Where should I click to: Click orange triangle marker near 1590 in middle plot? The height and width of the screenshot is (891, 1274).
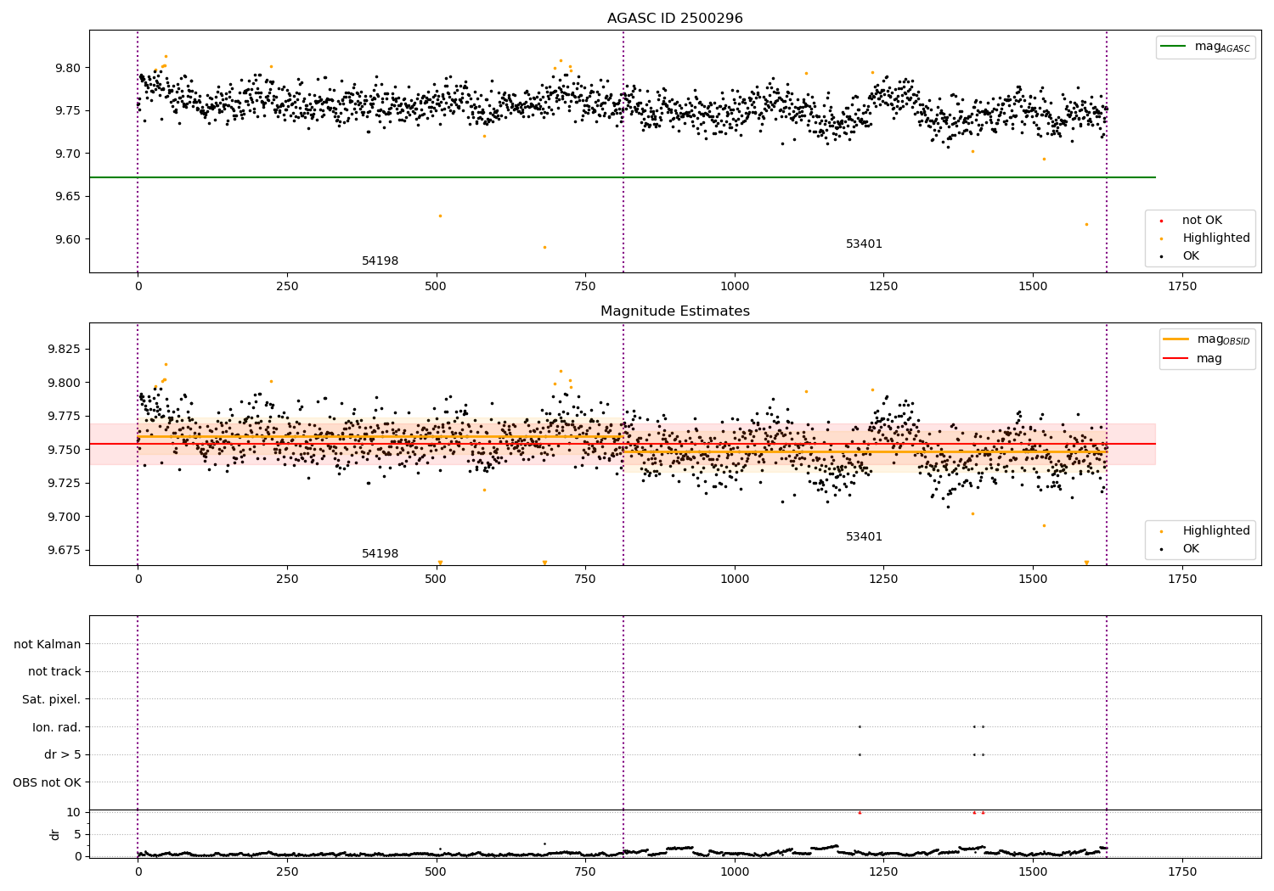(1086, 563)
